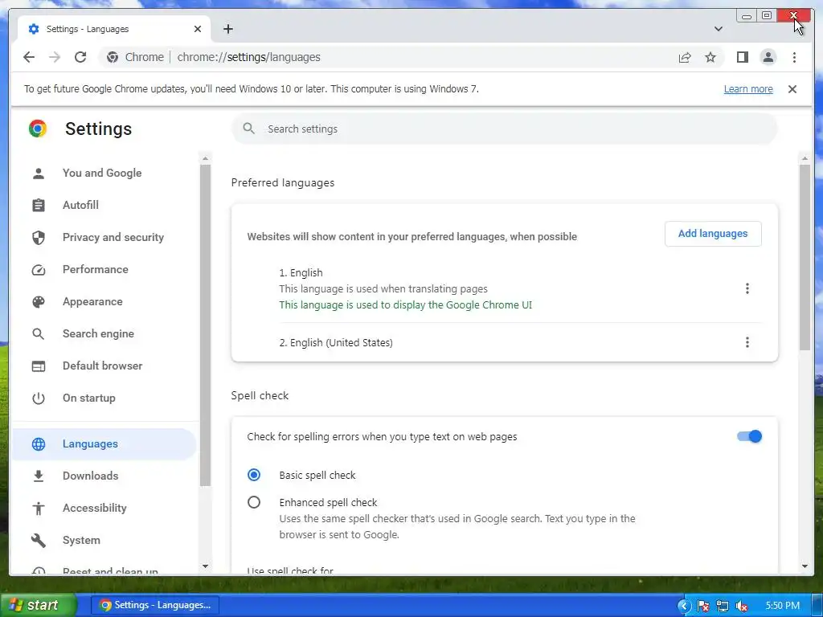Viewport: 823px width, 617px height.
Task: Open more actions for English language
Action: click(747, 288)
